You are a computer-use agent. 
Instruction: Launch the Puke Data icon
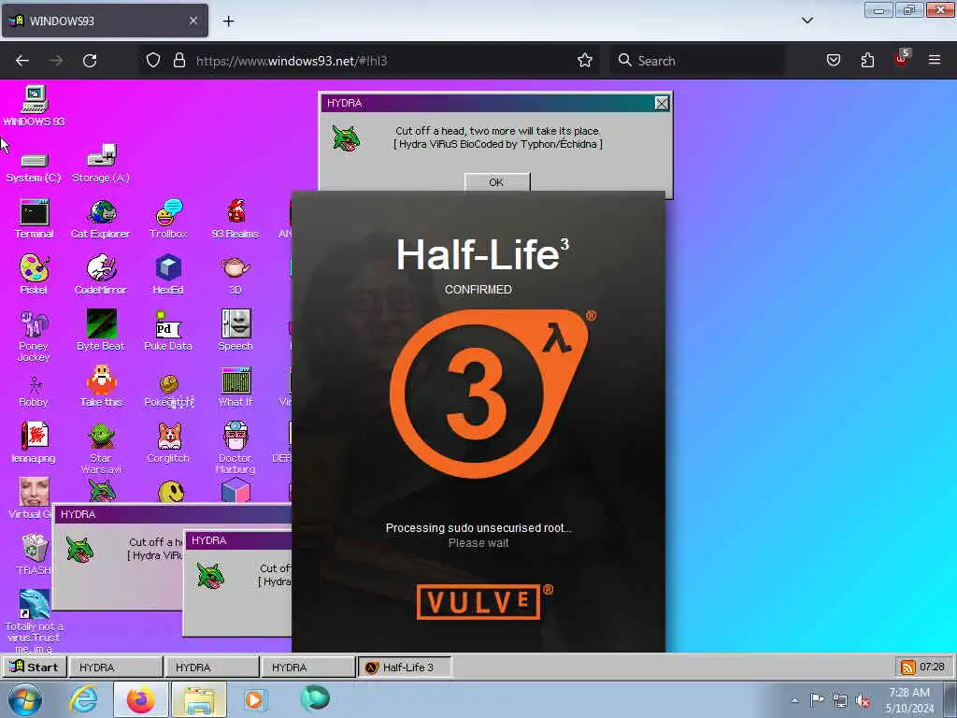168,330
